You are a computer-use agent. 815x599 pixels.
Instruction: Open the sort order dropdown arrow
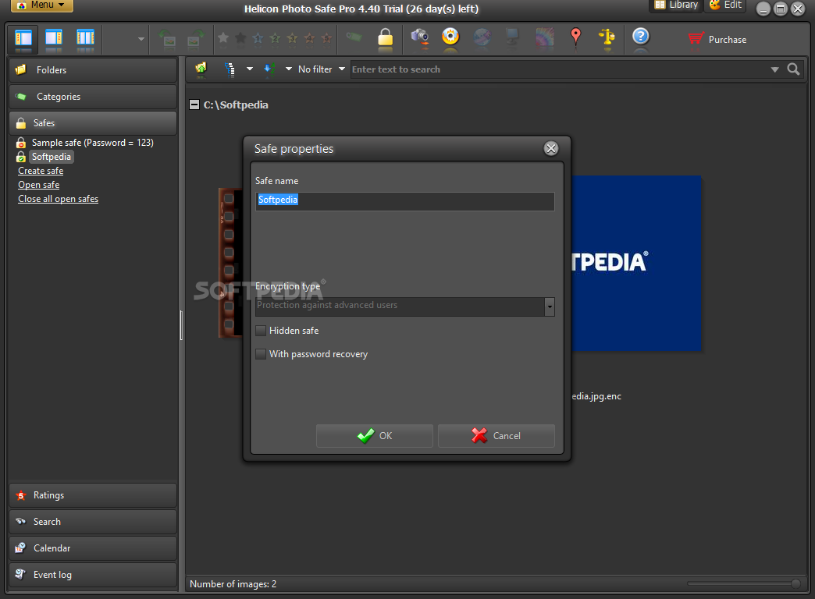[x=289, y=69]
